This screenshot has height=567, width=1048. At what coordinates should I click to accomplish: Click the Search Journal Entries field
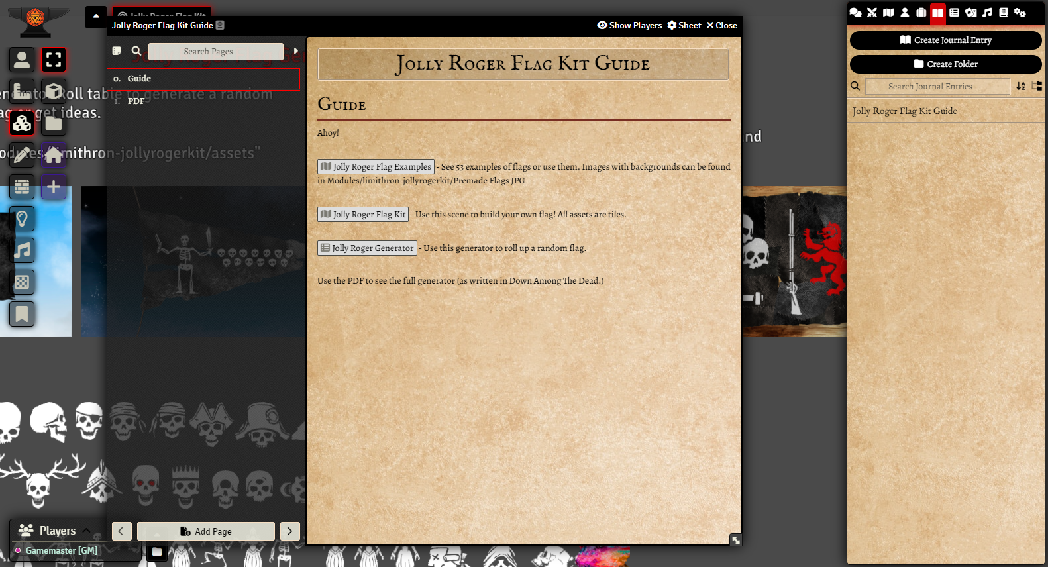(937, 87)
